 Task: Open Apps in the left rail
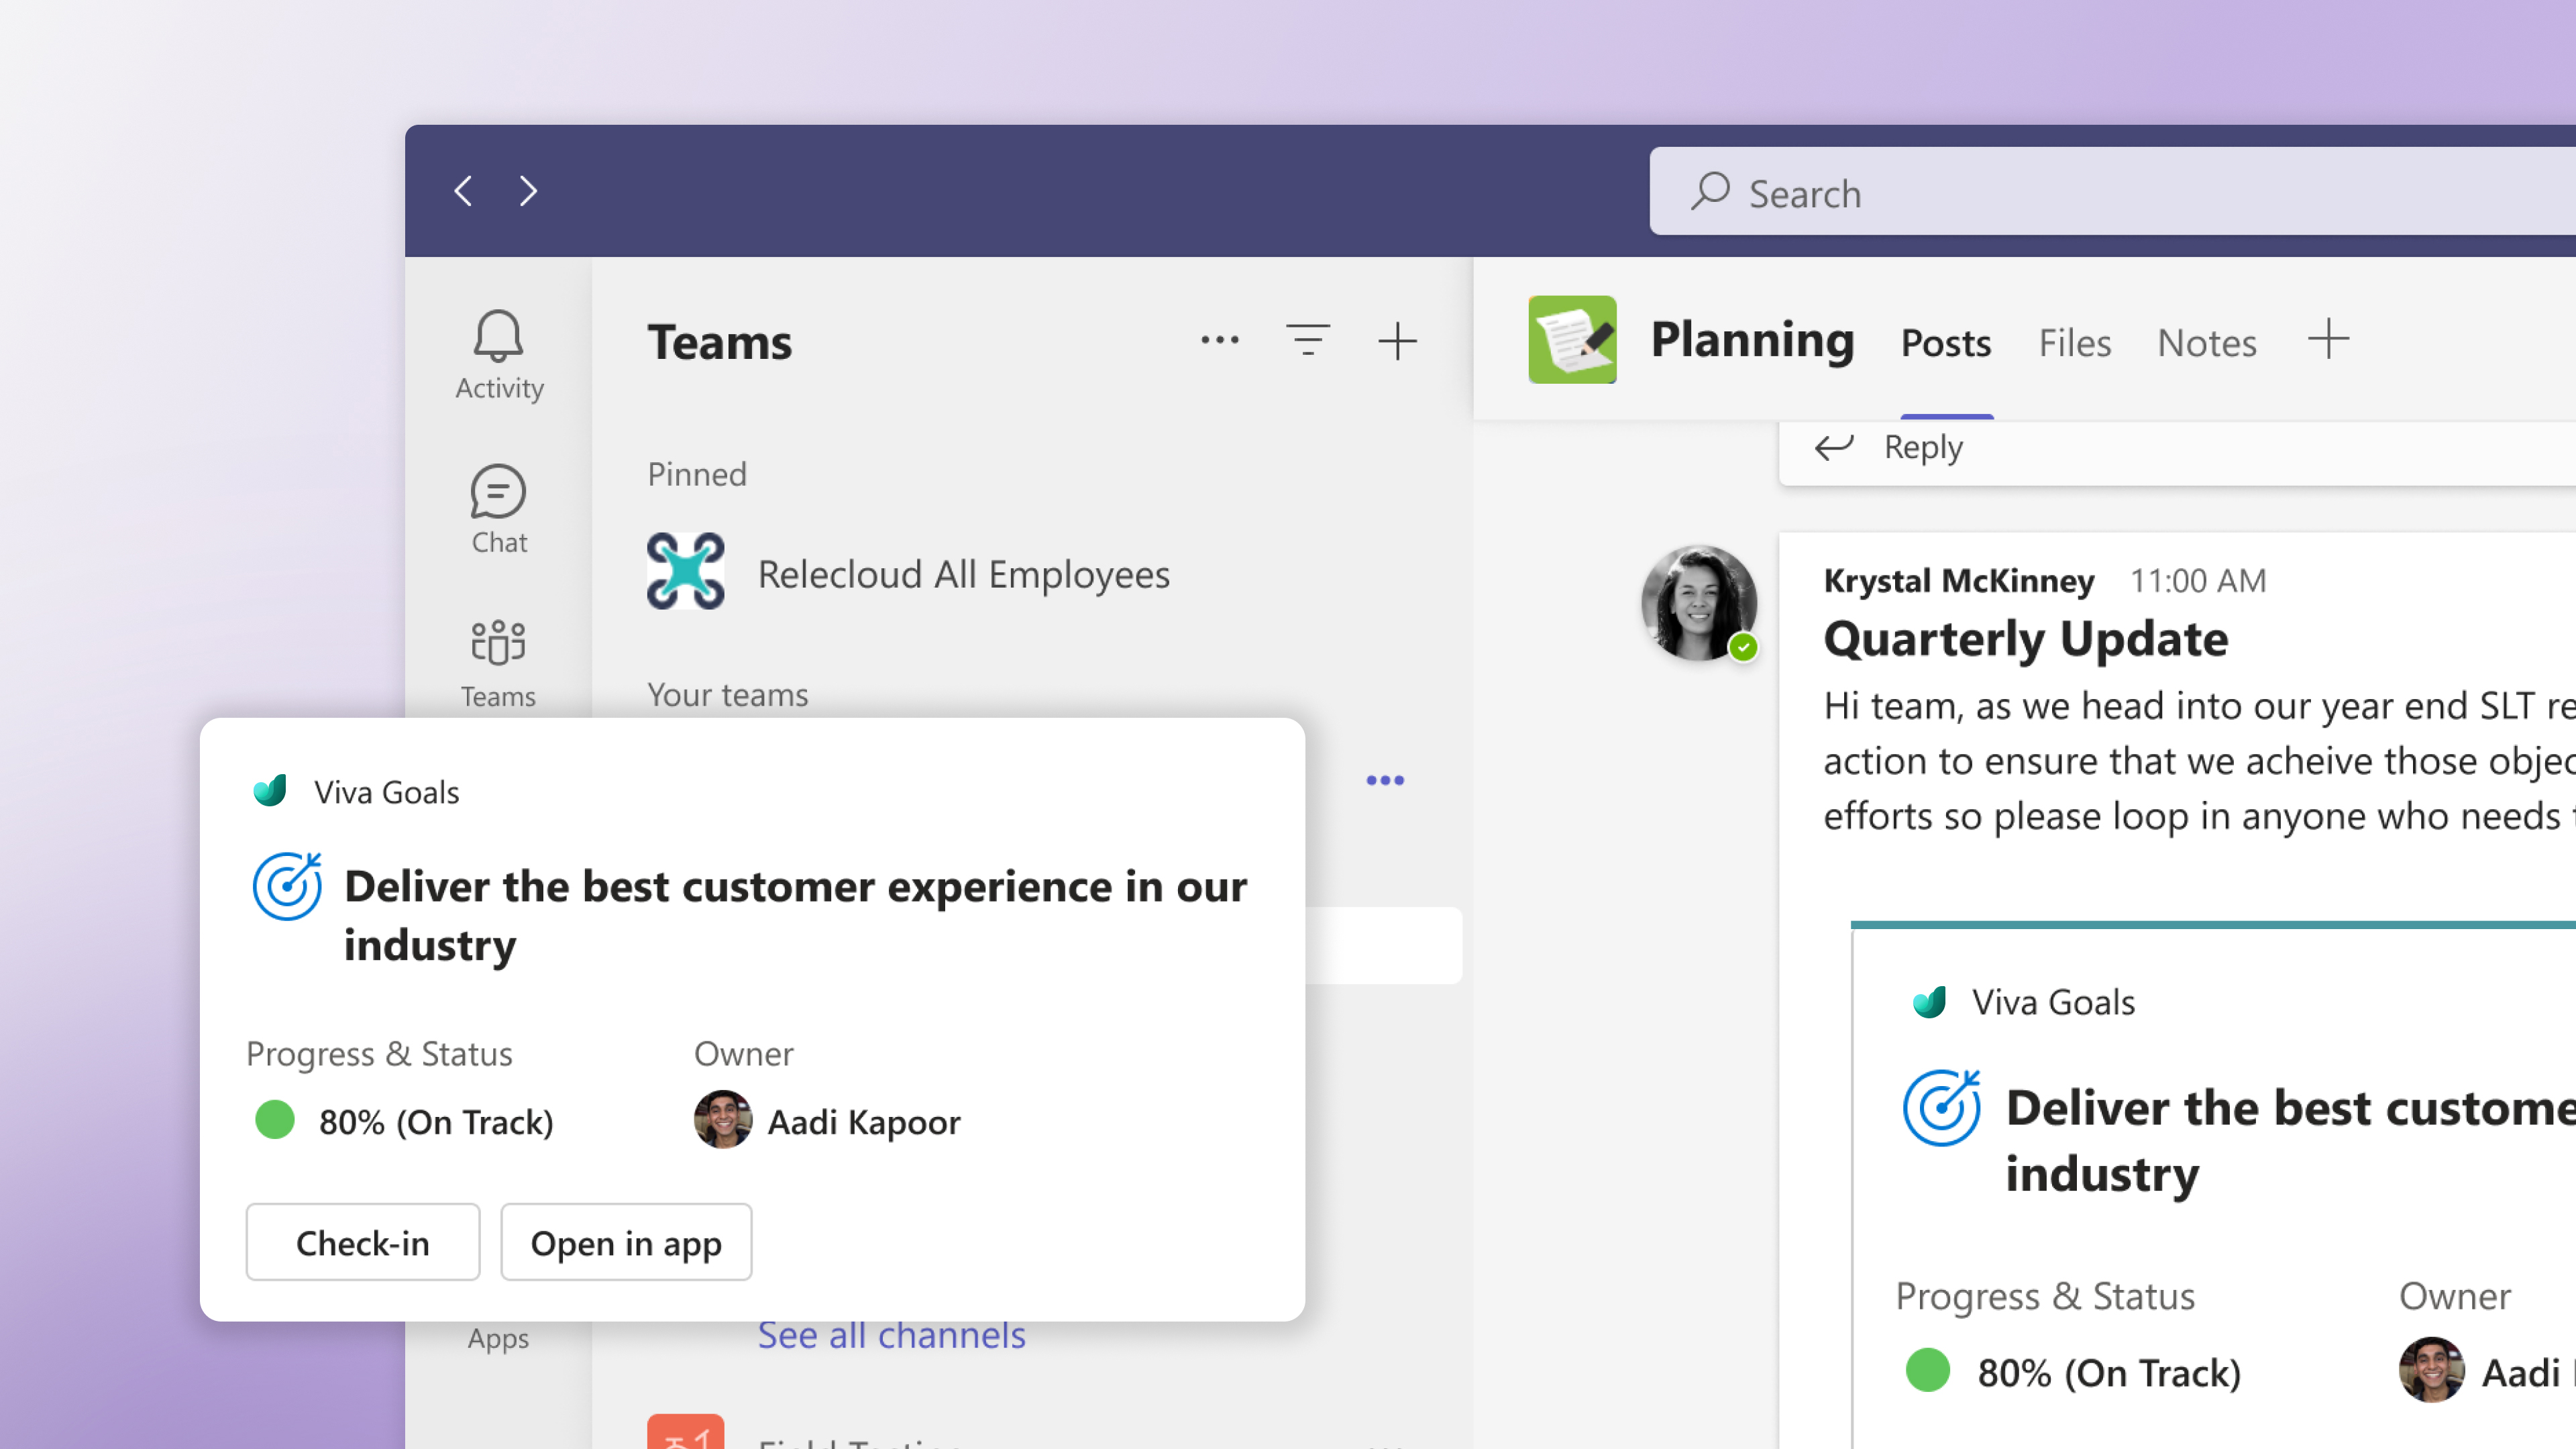pyautogui.click(x=498, y=1338)
